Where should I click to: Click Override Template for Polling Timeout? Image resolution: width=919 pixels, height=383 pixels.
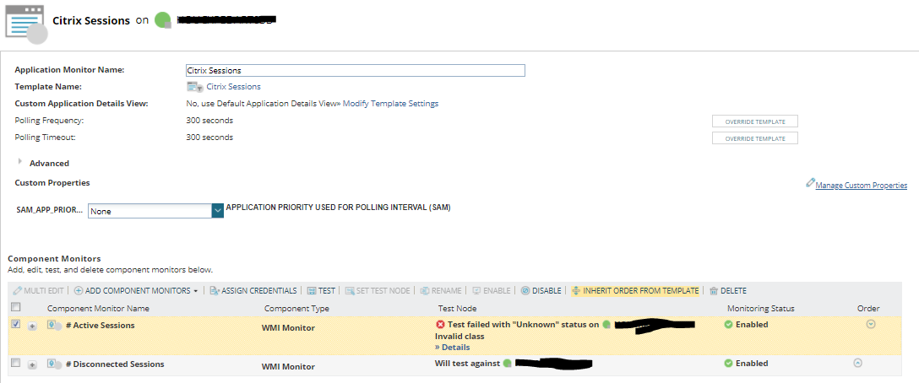755,138
